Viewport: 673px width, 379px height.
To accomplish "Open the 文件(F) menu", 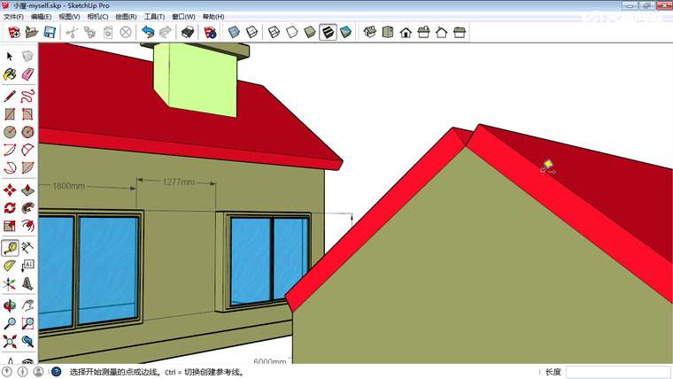I will tap(13, 17).
